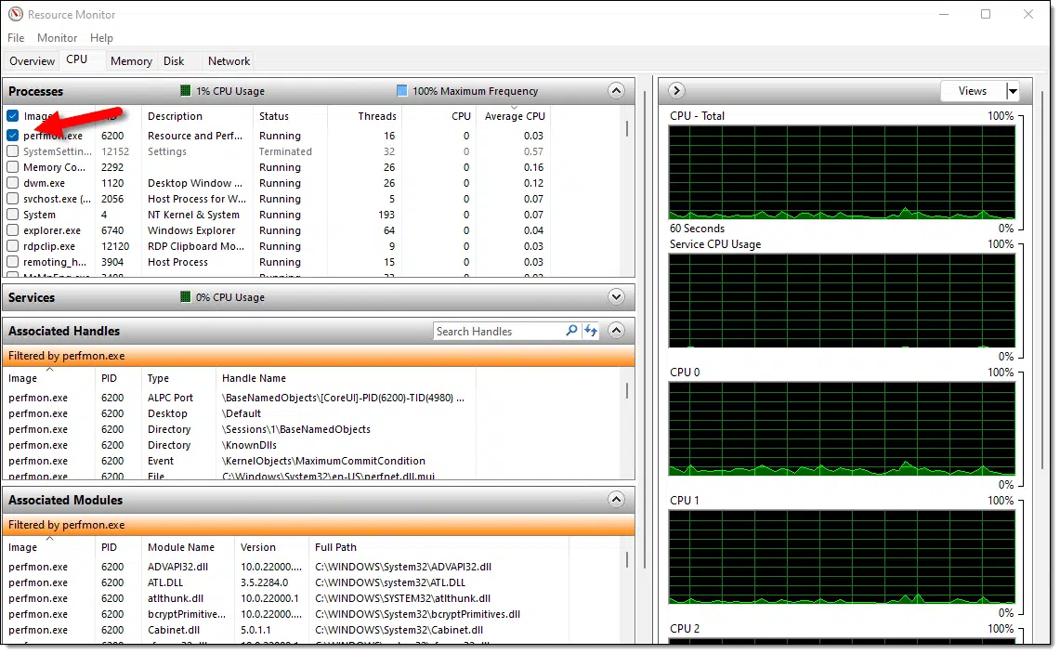Check the SystemSettings process checkbox

[13, 151]
